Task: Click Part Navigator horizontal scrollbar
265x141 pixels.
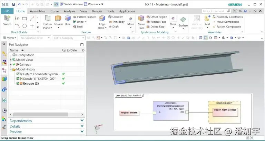Action: click(x=40, y=115)
